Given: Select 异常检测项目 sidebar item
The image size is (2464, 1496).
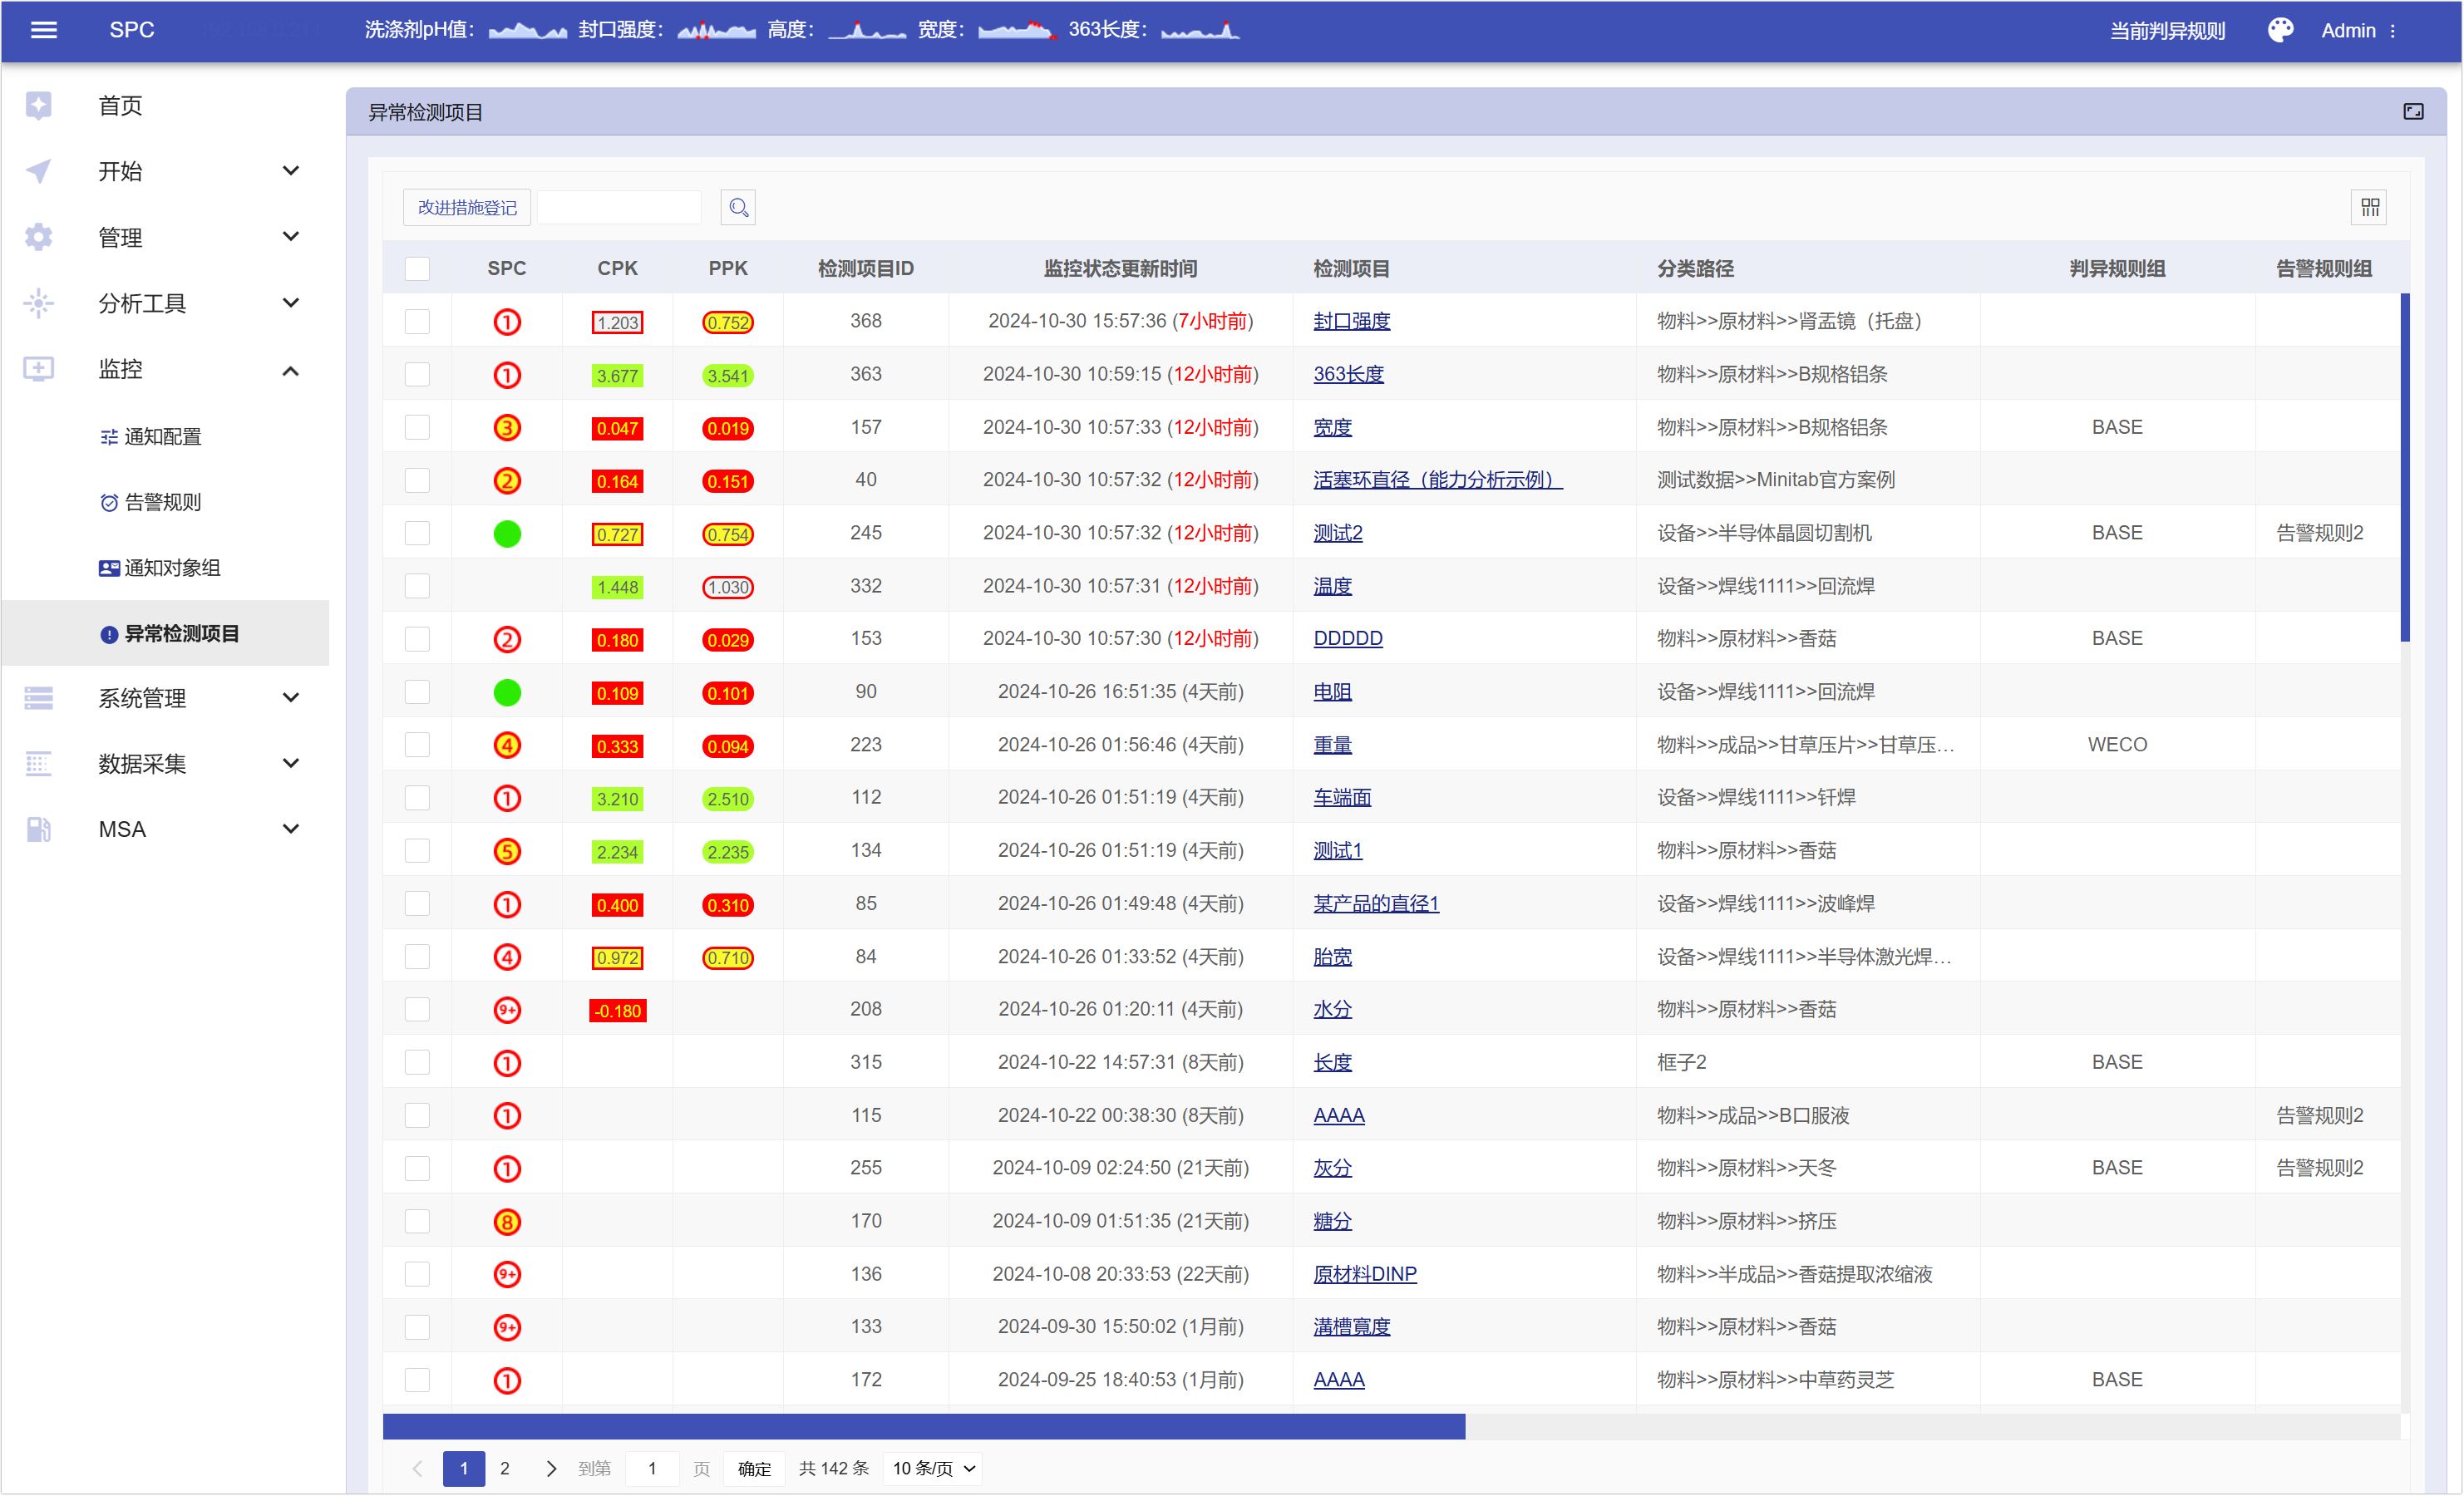Looking at the screenshot, I should click(x=166, y=633).
